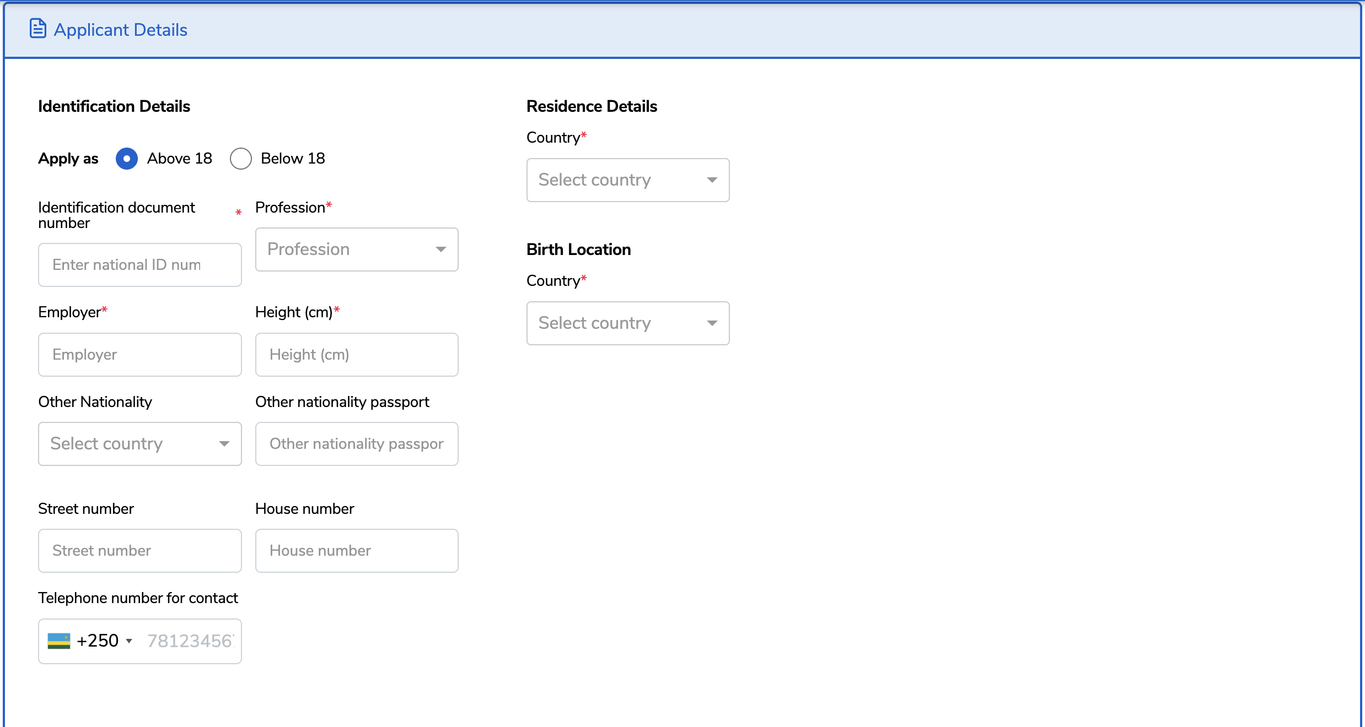
Task: Click the Profession dropdown arrow icon
Action: tap(440, 249)
